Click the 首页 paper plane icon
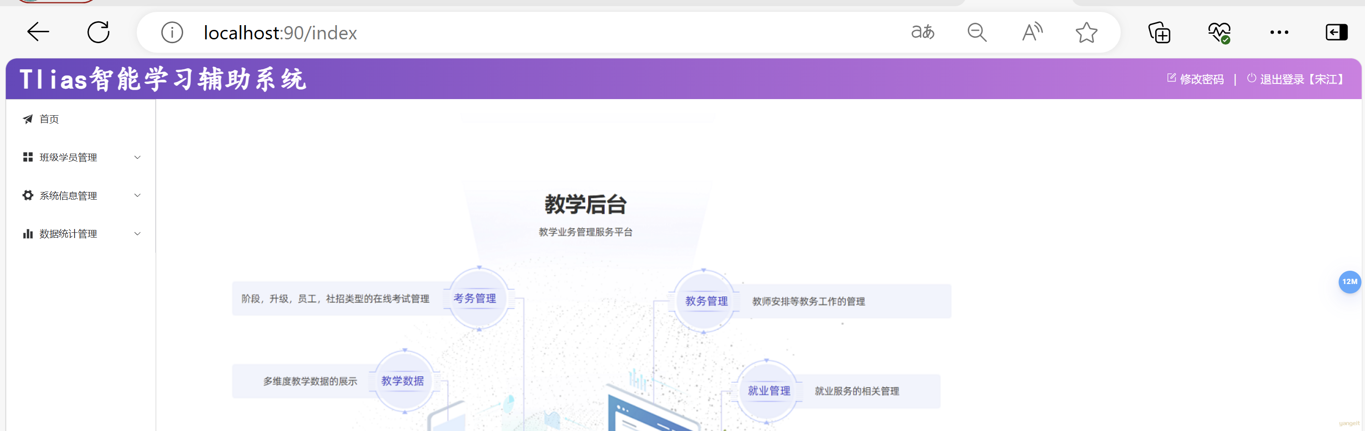The image size is (1365, 431). point(28,119)
